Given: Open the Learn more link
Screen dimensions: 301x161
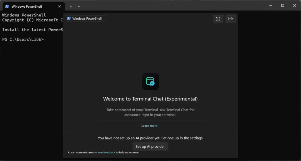Looking at the screenshot, I should point(149,126).
